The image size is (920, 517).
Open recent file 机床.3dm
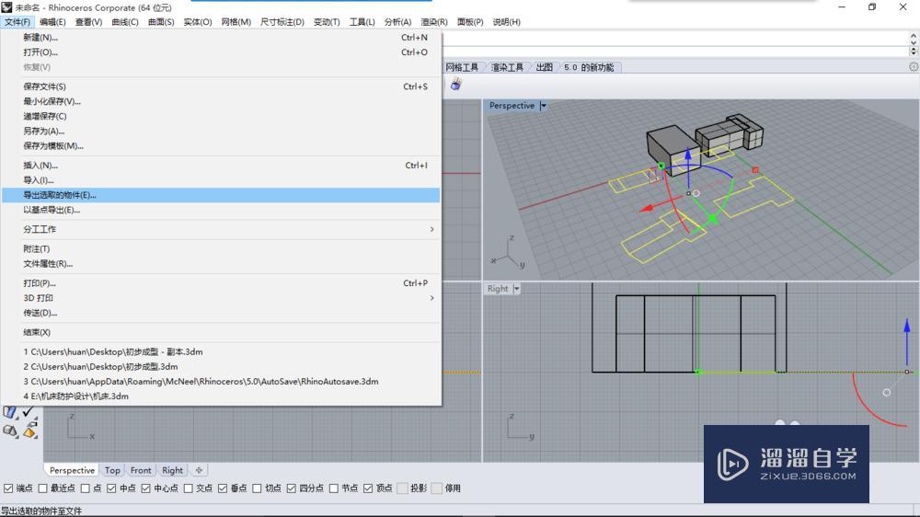click(221, 396)
